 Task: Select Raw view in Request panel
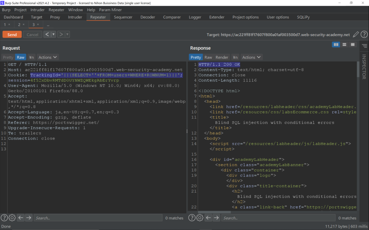(x=21, y=57)
